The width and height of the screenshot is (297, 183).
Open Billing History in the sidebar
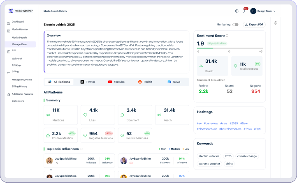[19, 87]
